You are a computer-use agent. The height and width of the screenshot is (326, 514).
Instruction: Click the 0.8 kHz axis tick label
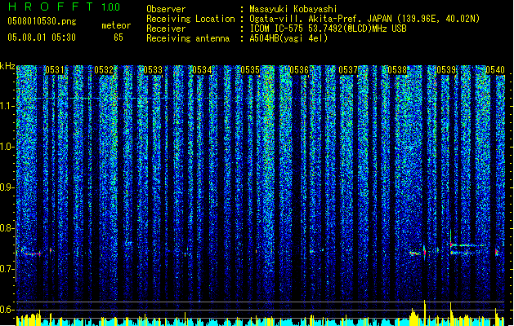(x=7, y=228)
